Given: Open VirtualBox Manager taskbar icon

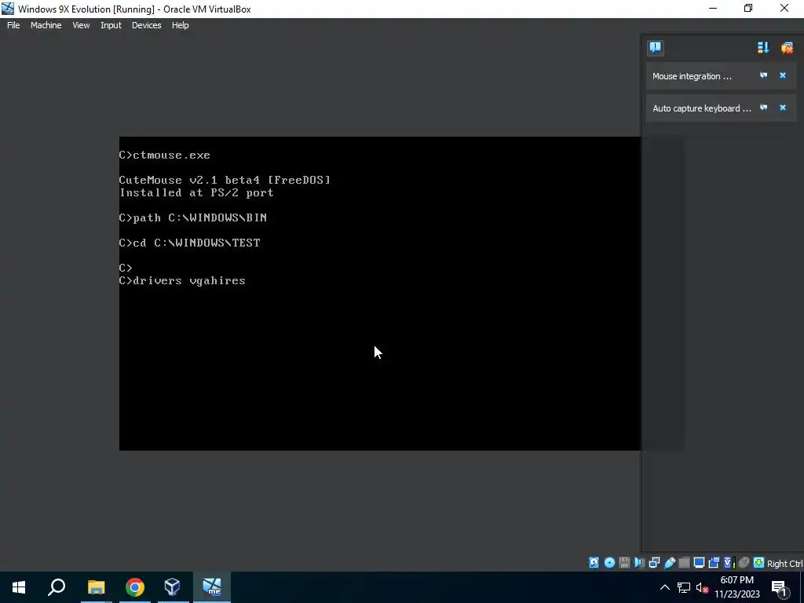Looking at the screenshot, I should [x=173, y=587].
